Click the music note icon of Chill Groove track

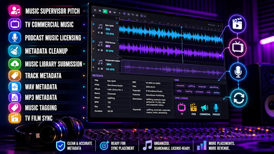100,43
